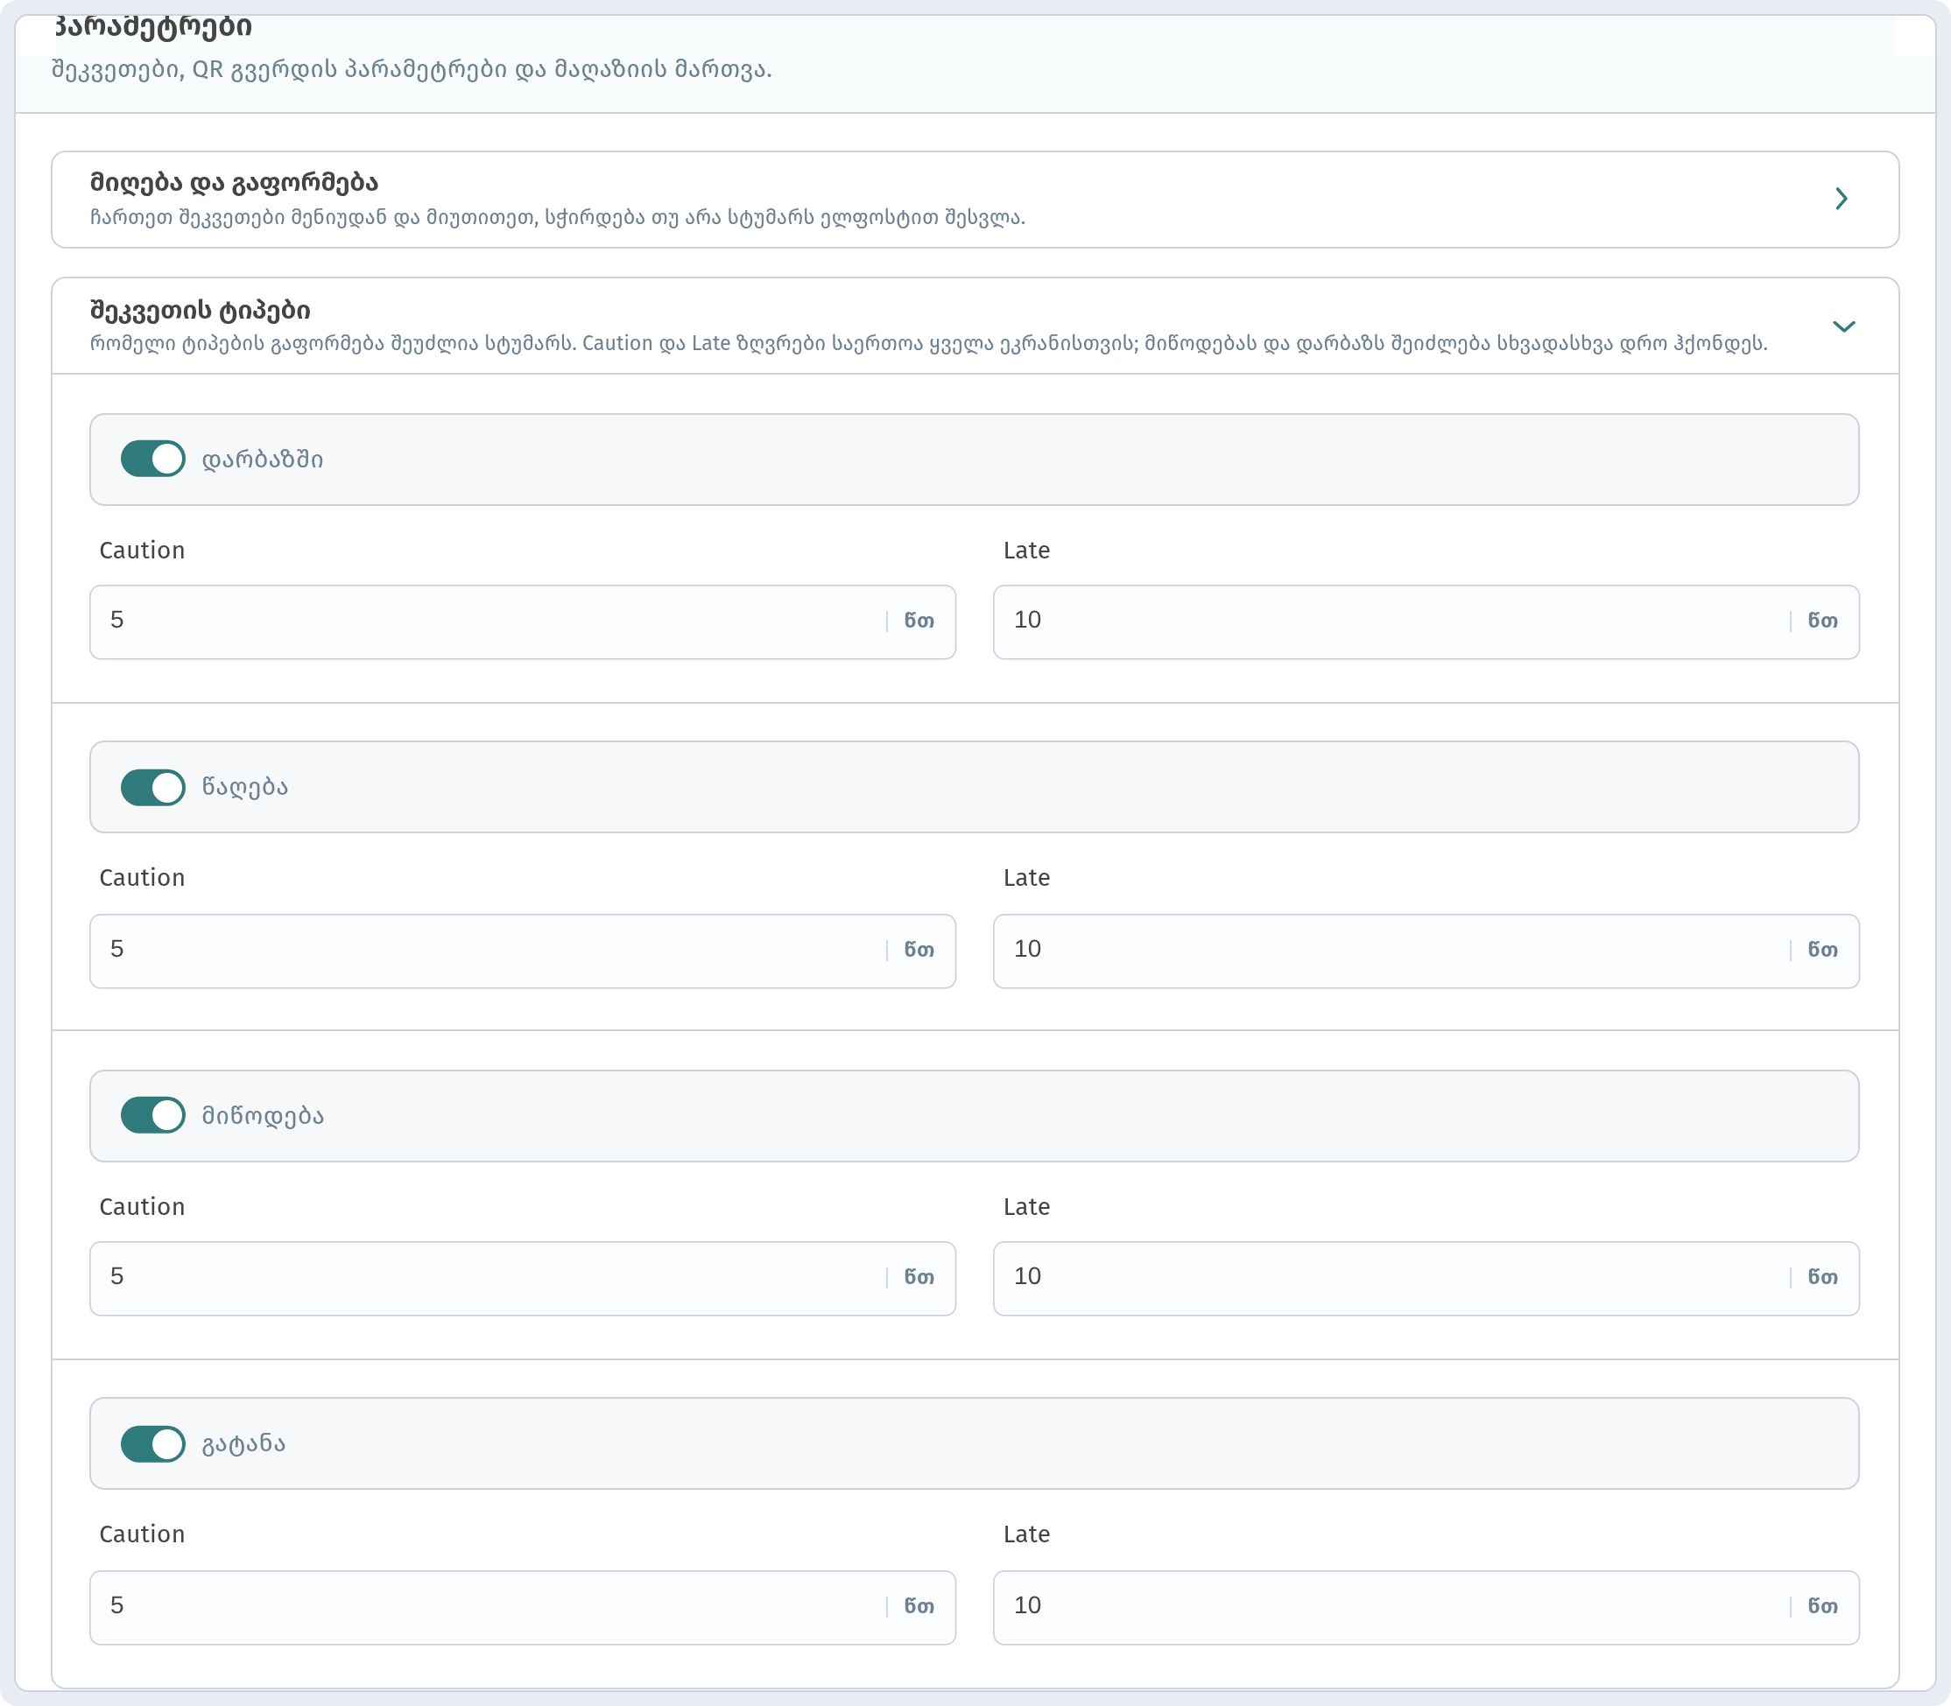
Task: Click the გატანა Caution field
Action: pos(523,1608)
